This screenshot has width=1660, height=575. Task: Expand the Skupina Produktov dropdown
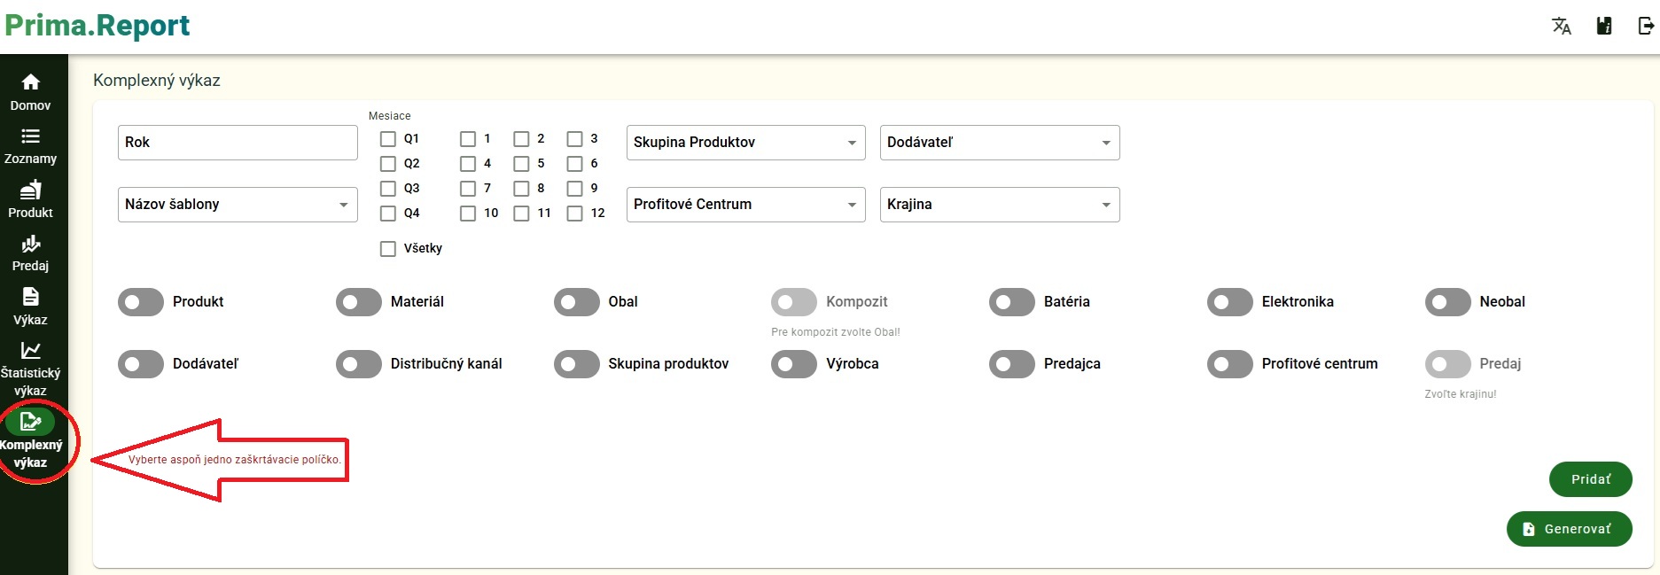745,143
